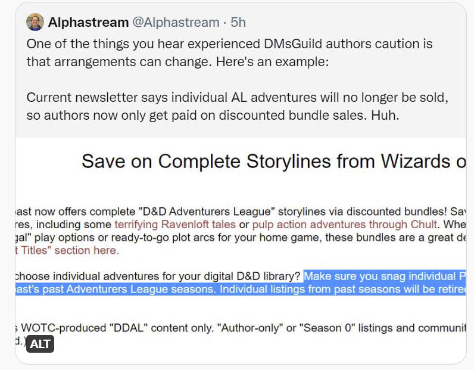The image size is (474, 370).
Task: Open the @Alphastream handle link
Action: 175,23
